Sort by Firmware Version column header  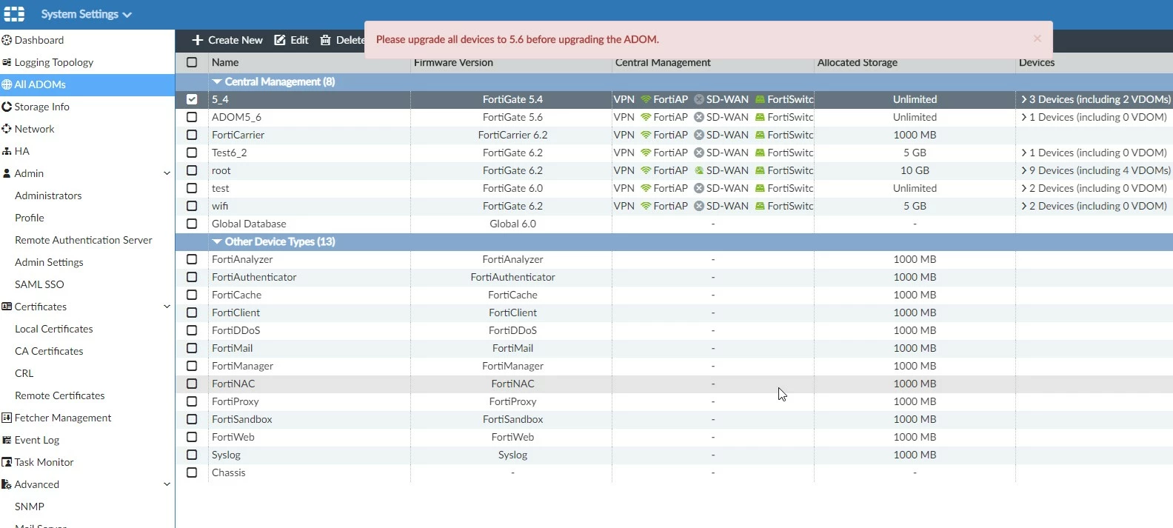pyautogui.click(x=453, y=62)
